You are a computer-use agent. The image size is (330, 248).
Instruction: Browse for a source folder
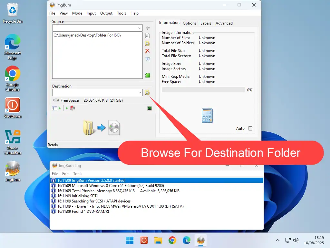148,44
